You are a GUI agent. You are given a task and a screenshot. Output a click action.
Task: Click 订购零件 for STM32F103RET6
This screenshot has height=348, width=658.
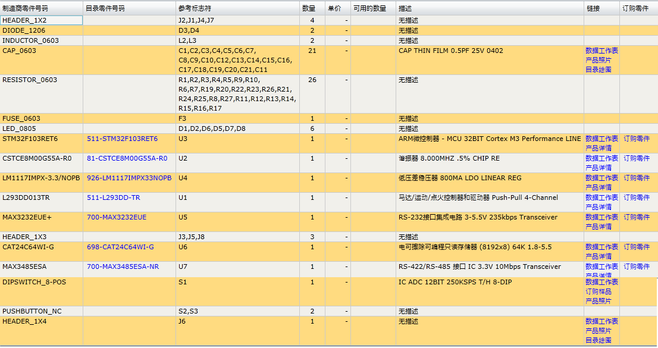(x=637, y=139)
